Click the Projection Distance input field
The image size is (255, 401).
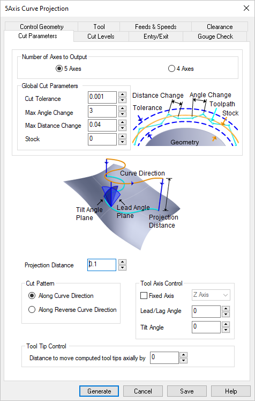click(102, 265)
